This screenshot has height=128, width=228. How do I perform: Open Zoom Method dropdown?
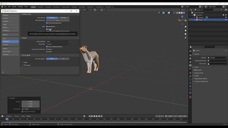click(x=58, y=41)
